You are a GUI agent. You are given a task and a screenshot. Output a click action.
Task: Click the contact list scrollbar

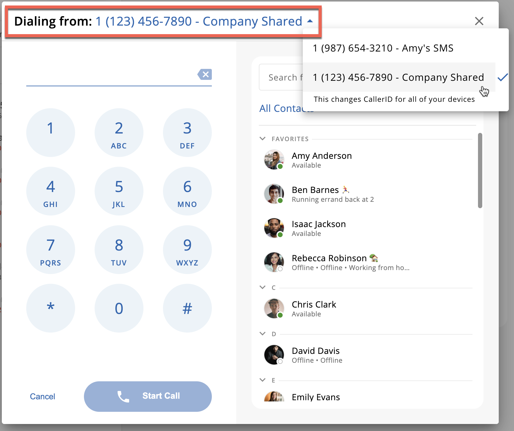point(480,171)
